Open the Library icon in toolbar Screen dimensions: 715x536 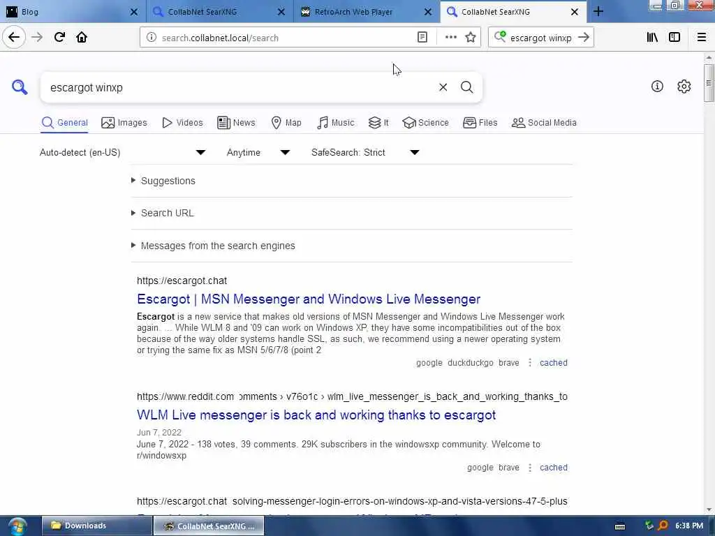click(x=652, y=38)
